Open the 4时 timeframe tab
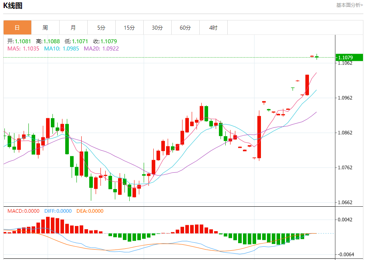The image size is (367, 260). coord(213,28)
